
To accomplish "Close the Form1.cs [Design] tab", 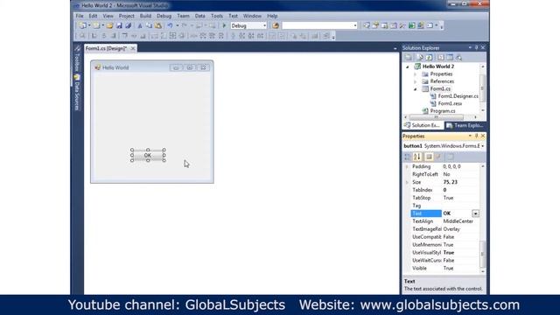I will tap(132, 48).
